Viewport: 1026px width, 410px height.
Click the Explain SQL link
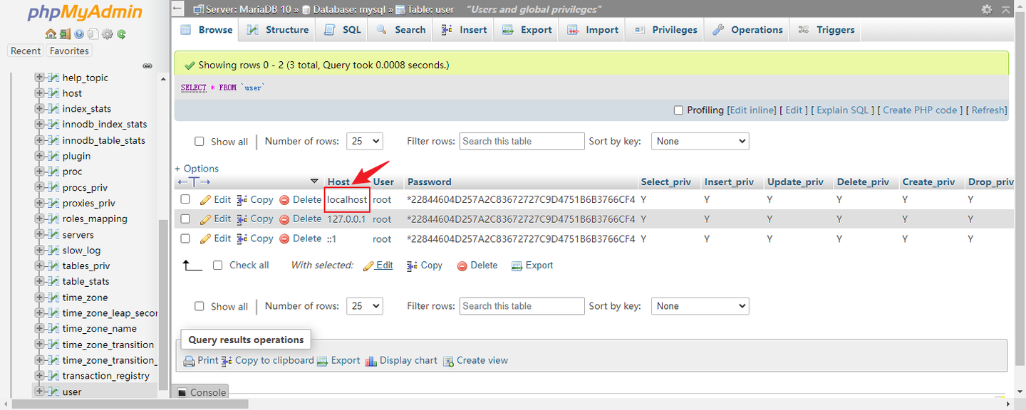point(842,110)
